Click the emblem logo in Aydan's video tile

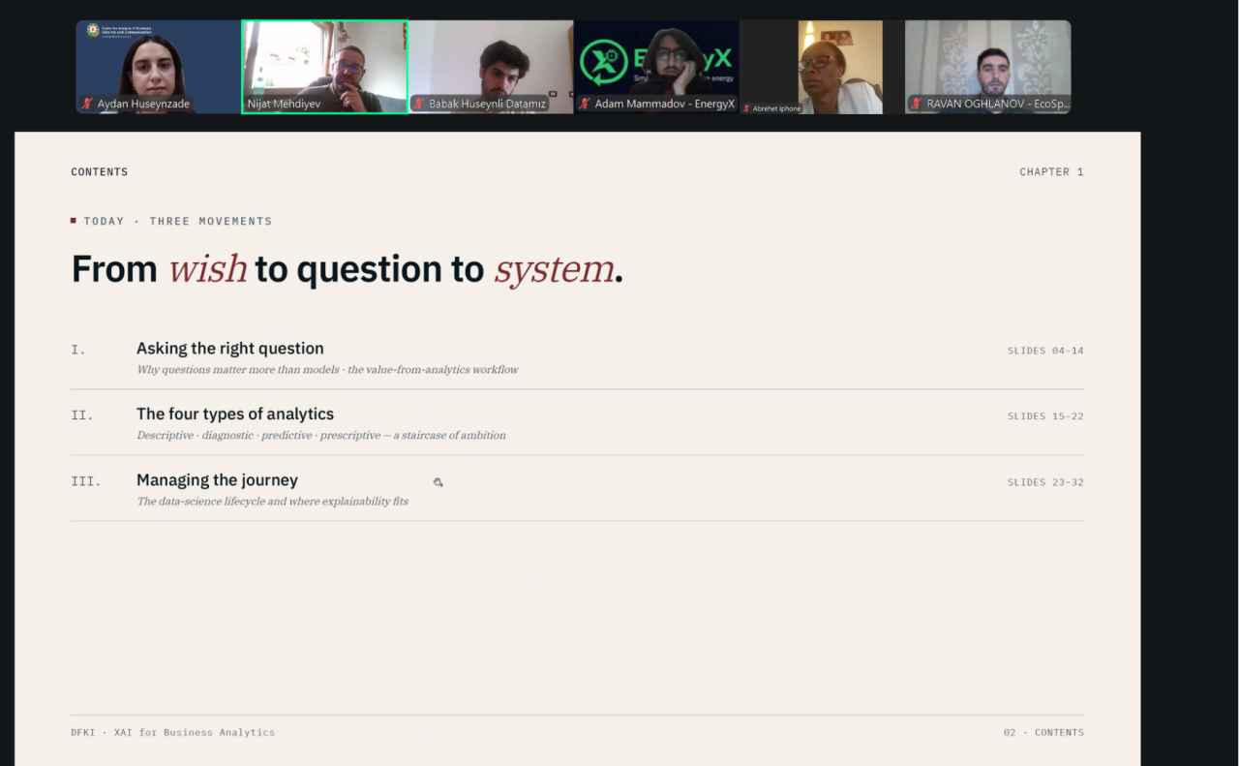[93, 30]
